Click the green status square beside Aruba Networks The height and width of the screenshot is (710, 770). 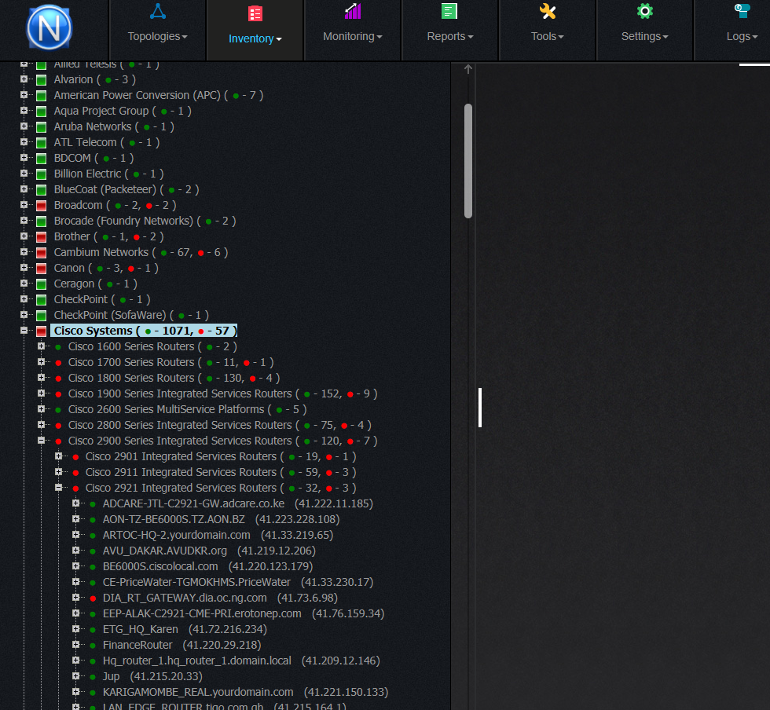pos(41,126)
